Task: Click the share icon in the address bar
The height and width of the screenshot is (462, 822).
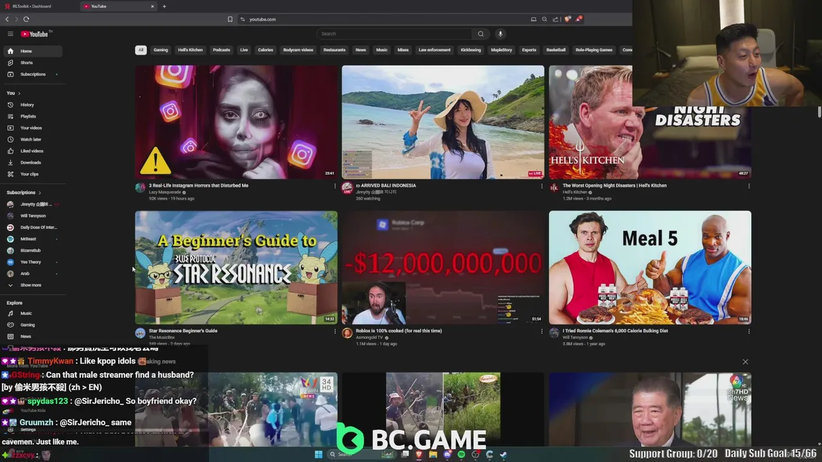Action: 555,19
